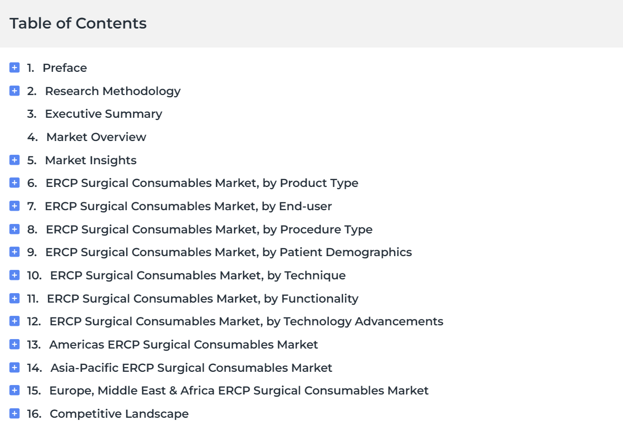Expand the by Procedure Type section icon

(14, 229)
